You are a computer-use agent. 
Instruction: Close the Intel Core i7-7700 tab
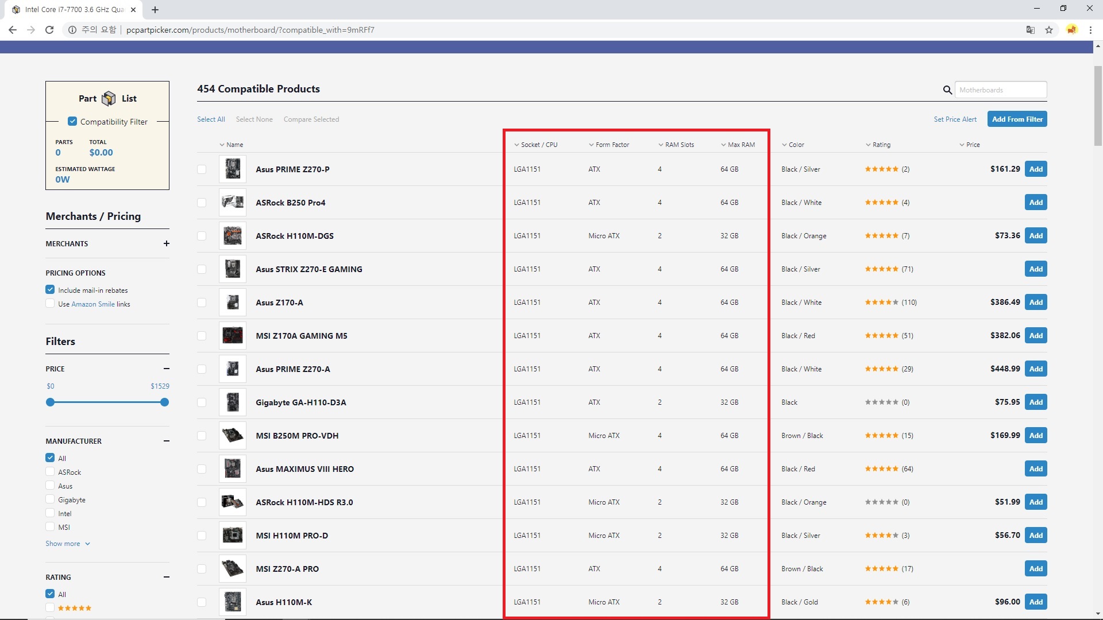click(133, 10)
